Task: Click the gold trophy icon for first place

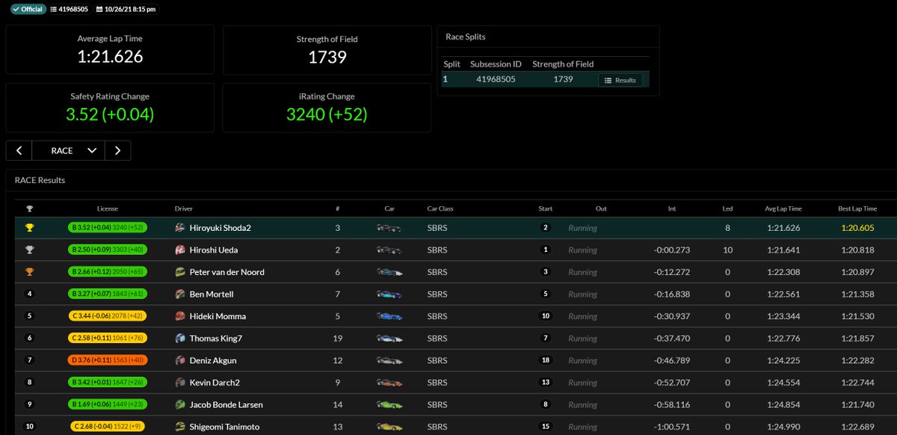Action: [x=30, y=227]
